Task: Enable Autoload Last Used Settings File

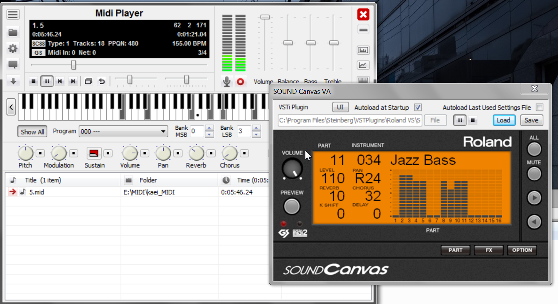Action: [539, 108]
